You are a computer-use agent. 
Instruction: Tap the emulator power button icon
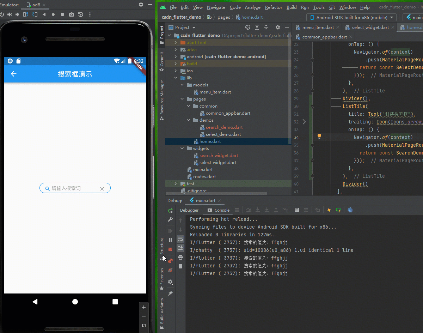(2, 14)
